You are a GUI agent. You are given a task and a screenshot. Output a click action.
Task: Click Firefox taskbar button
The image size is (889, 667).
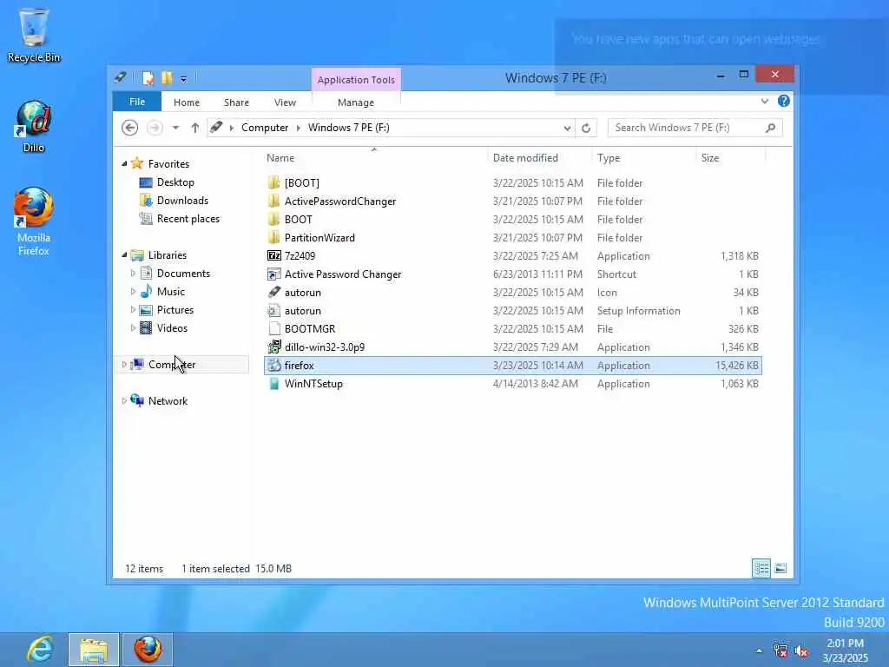tap(148, 650)
